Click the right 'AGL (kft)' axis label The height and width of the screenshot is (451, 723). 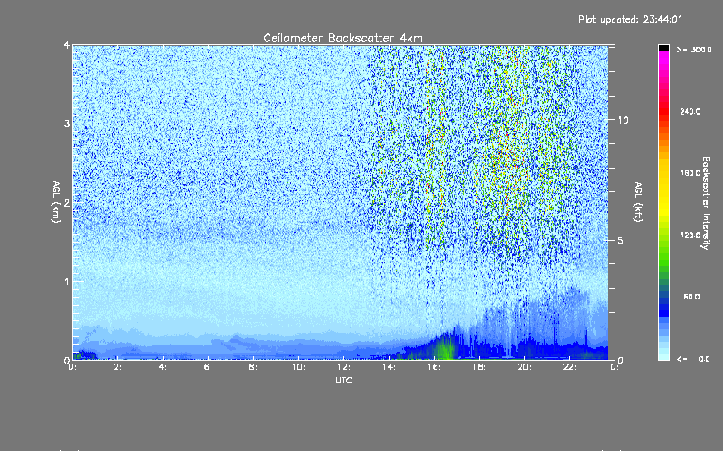[x=638, y=202]
